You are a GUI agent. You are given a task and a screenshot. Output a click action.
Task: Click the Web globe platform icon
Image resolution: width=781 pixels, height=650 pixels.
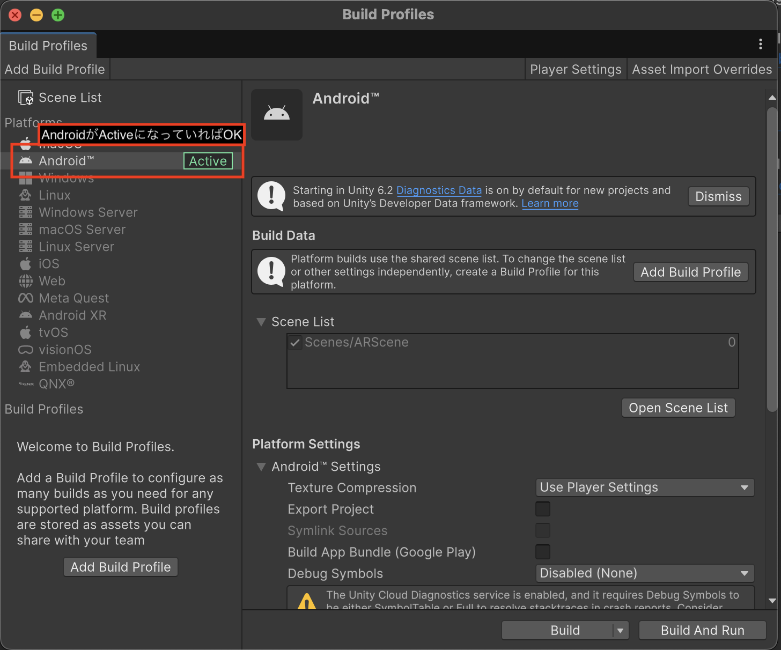click(x=25, y=281)
